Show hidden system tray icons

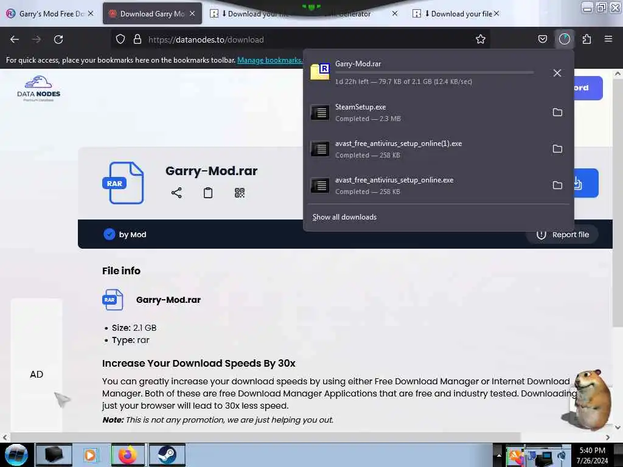coord(499,455)
